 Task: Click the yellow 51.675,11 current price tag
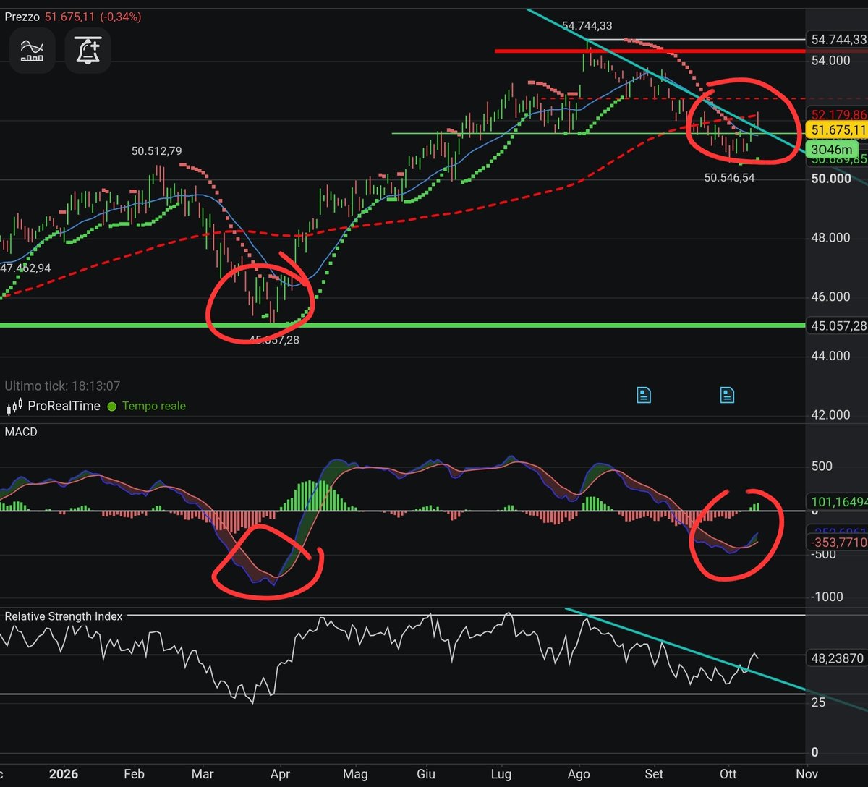click(x=838, y=130)
